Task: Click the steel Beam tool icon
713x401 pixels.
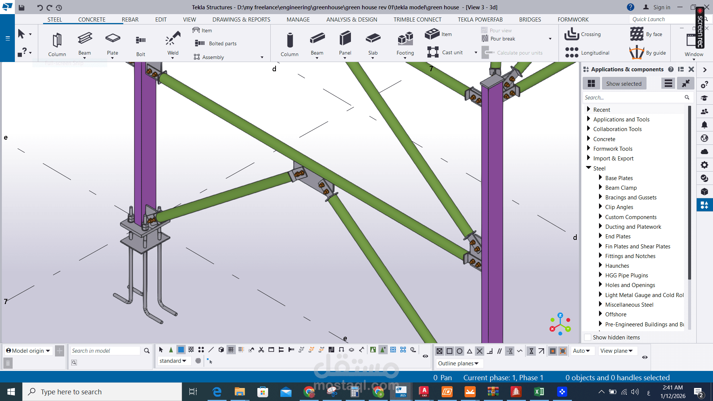Action: tap(85, 39)
